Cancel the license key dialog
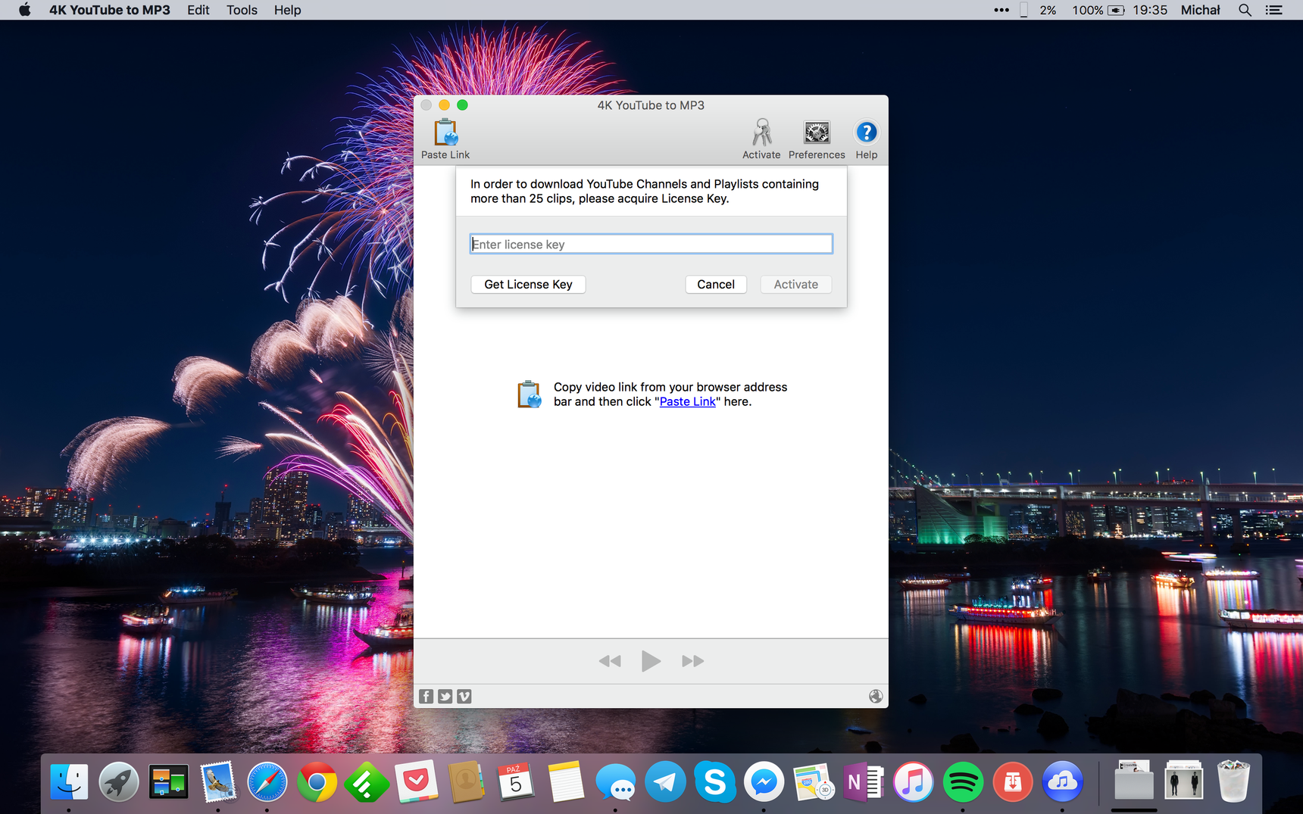Screen dimensions: 1303x814 click(x=716, y=285)
